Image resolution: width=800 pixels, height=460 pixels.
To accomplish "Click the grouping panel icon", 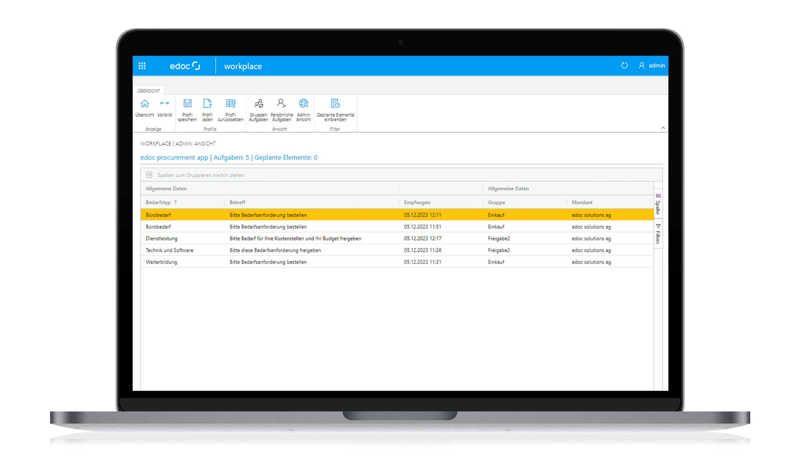I will click(x=149, y=175).
